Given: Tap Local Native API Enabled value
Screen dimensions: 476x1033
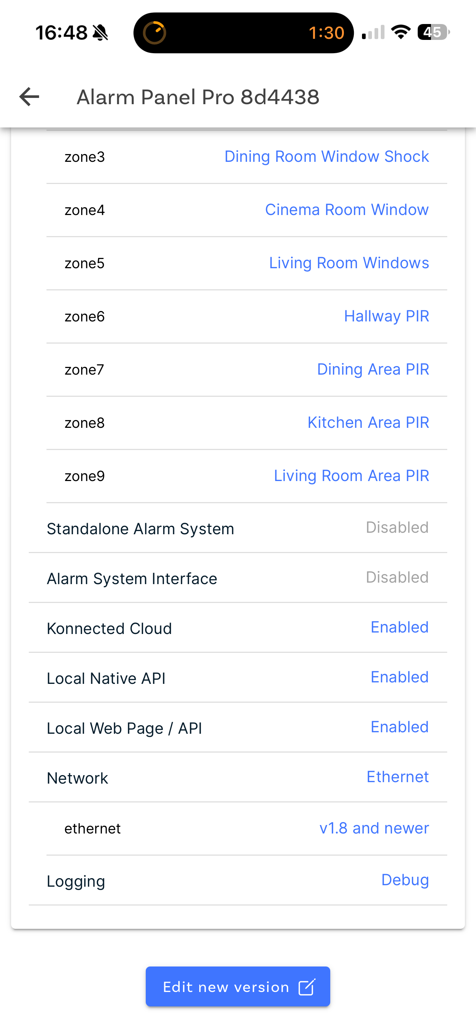Looking at the screenshot, I should 399,677.
